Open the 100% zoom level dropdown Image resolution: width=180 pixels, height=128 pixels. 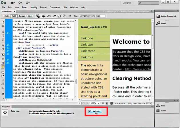coord(95,103)
